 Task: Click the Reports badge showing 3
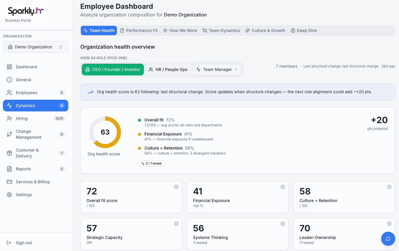coord(62,169)
